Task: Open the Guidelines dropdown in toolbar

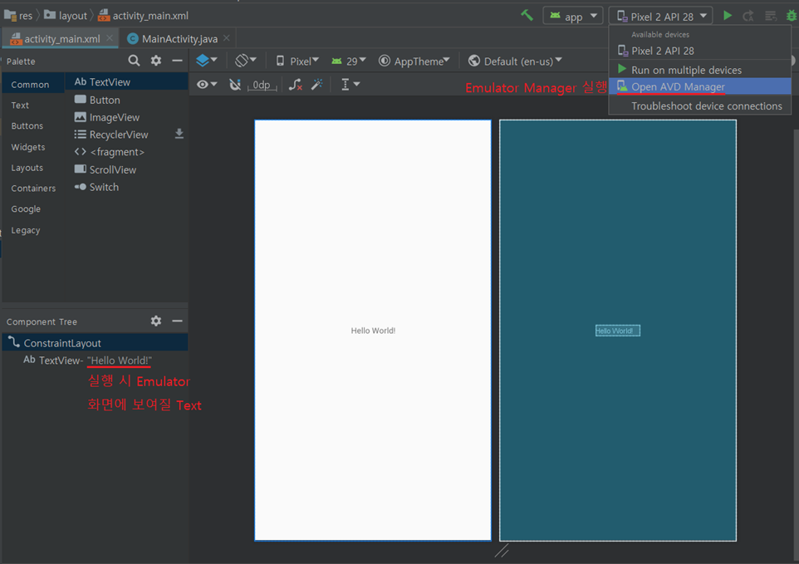Action: pyautogui.click(x=350, y=85)
